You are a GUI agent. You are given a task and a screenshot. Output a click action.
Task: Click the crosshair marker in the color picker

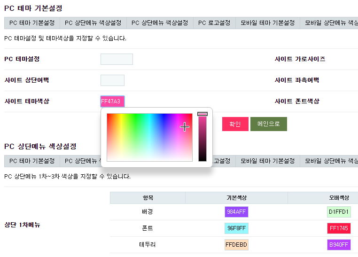[185, 126]
